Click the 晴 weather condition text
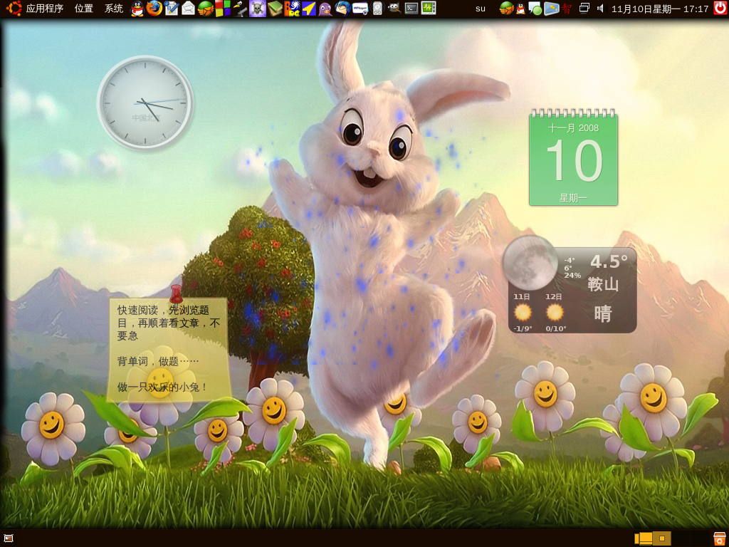The image size is (729, 547). pyautogui.click(x=602, y=314)
